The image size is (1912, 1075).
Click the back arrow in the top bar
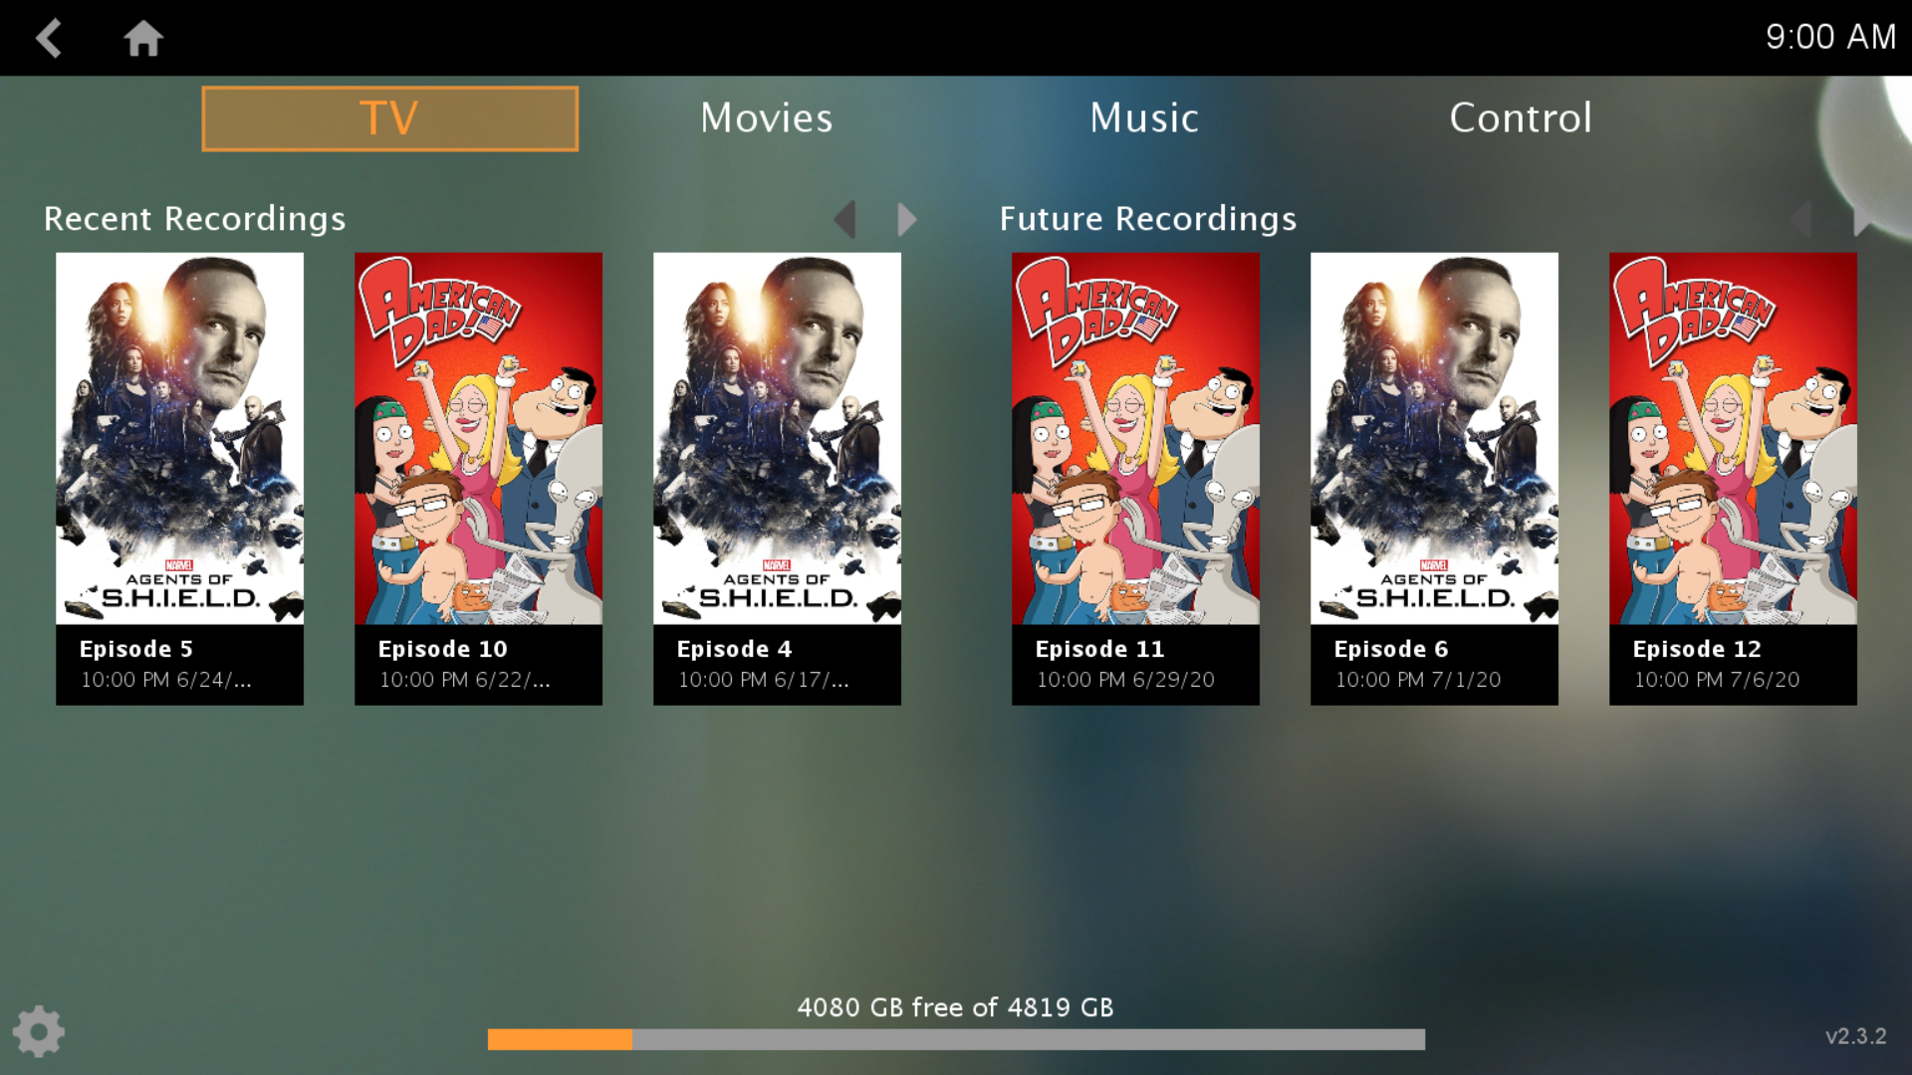[48, 38]
